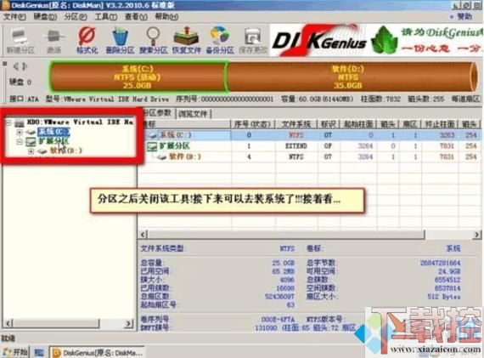Switch to the 浏览文件 tab

(193, 114)
